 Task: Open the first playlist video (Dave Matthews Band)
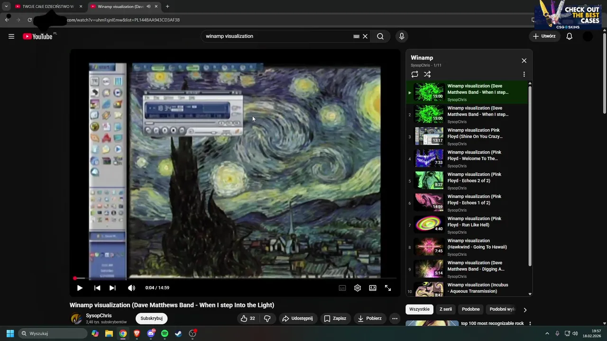click(x=467, y=93)
